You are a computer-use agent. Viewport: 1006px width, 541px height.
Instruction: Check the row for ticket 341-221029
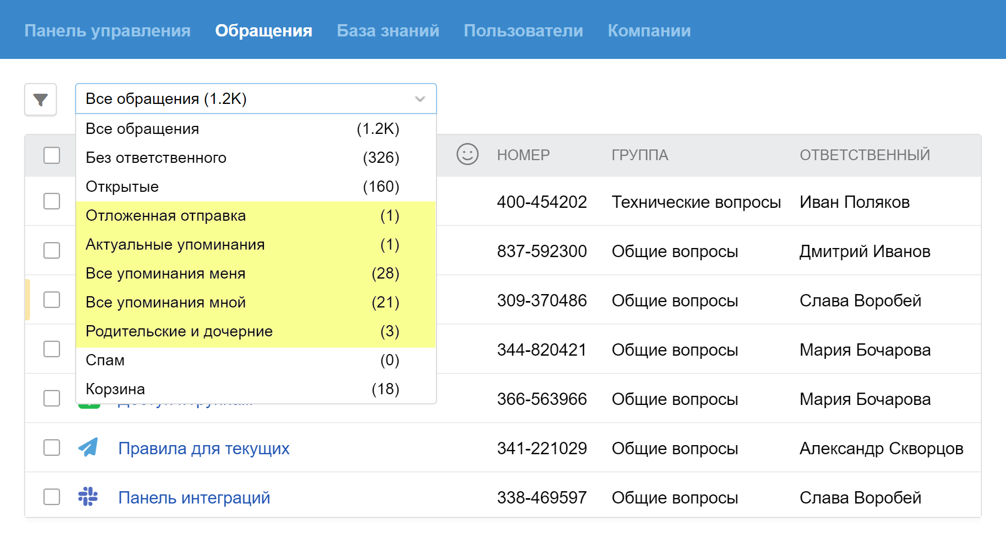coord(51,448)
